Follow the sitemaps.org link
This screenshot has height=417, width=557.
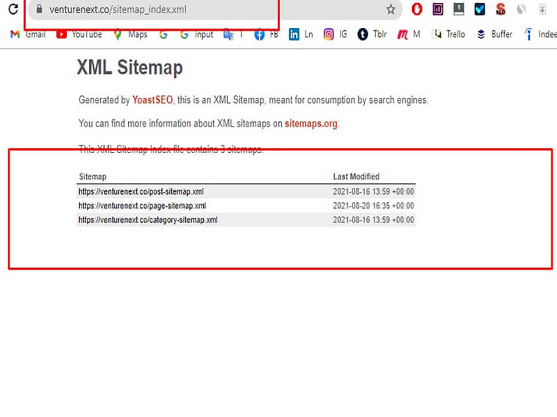click(311, 123)
